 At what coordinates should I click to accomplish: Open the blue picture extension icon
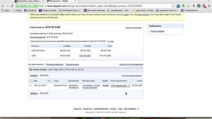click(x=178, y=6)
